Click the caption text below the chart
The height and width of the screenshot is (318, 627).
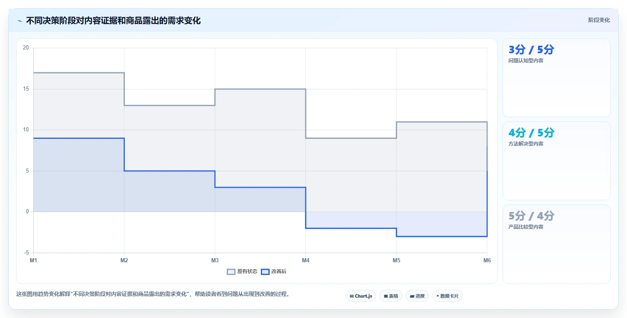[x=153, y=294]
